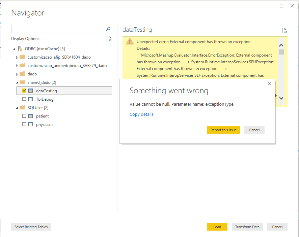Image resolution: width=299 pixels, height=237 pixels.
Task: Click the error message scroll down arrow
Action: point(281,98)
